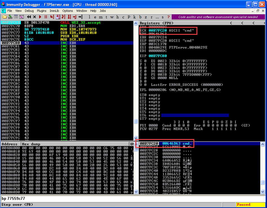
Task: Click the EBP register value 003C1378
Action: (158, 44)
